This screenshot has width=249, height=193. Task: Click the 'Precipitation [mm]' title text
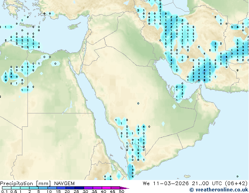pyautogui.click(x=26, y=184)
